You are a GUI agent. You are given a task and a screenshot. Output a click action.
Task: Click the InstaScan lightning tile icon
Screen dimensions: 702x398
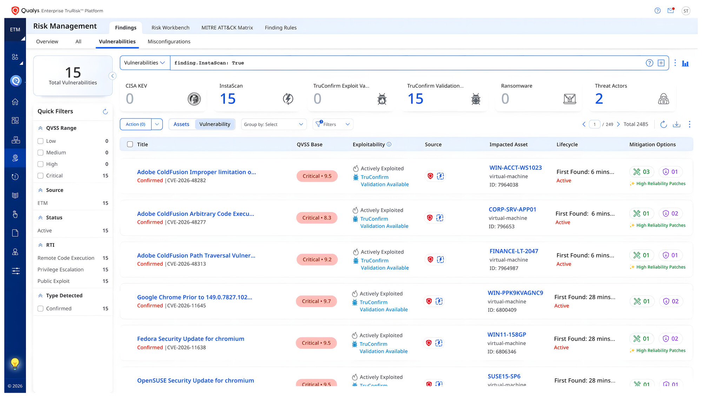click(288, 99)
